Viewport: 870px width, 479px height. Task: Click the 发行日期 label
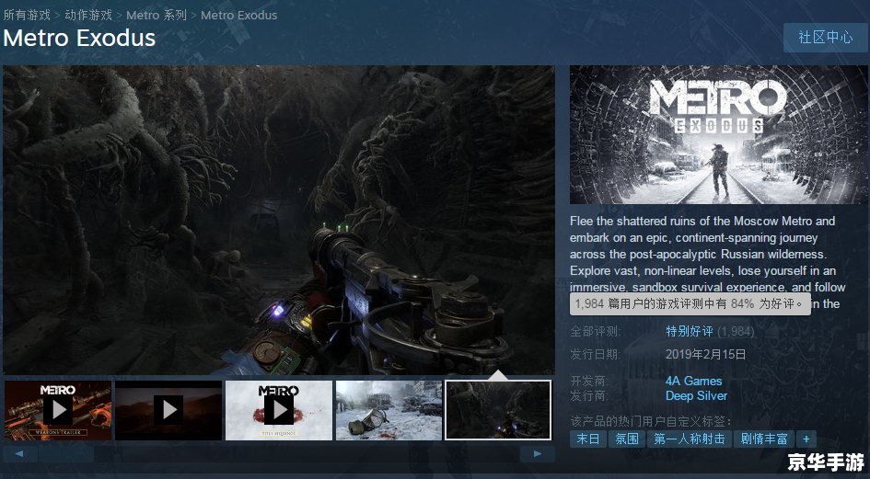point(596,354)
